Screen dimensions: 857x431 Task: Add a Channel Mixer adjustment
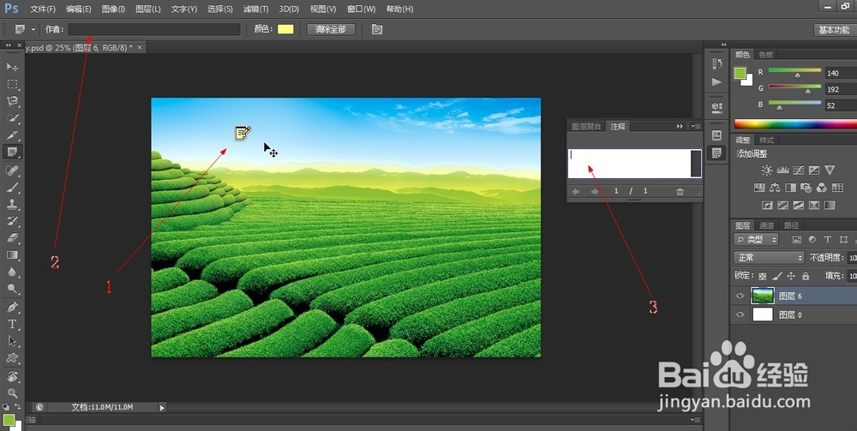(822, 188)
